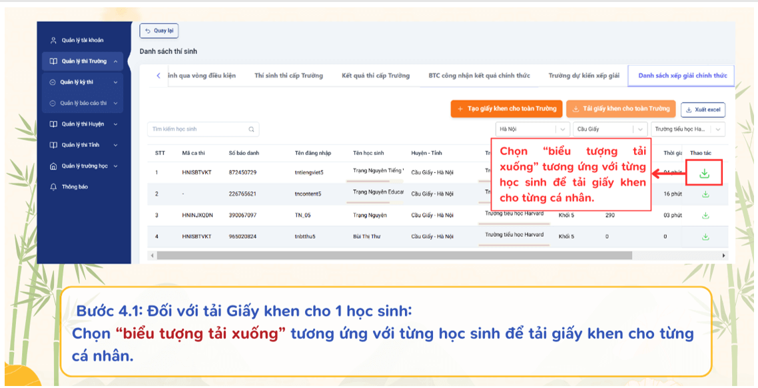The width and height of the screenshot is (758, 388).
Task: Click the Xuất excel button
Action: [x=703, y=109]
